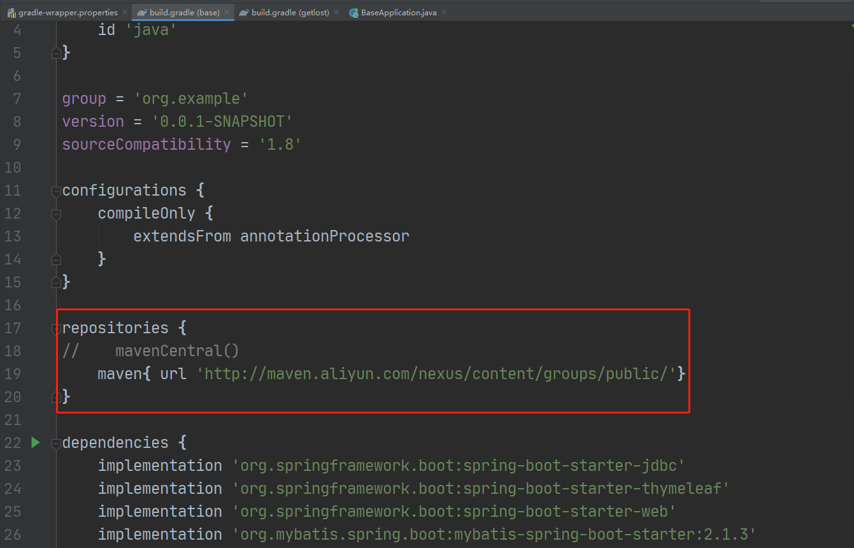Click the Gradle icon on build.gradle (getlost) tab
Viewport: 854px width, 548px height.
[x=244, y=13]
